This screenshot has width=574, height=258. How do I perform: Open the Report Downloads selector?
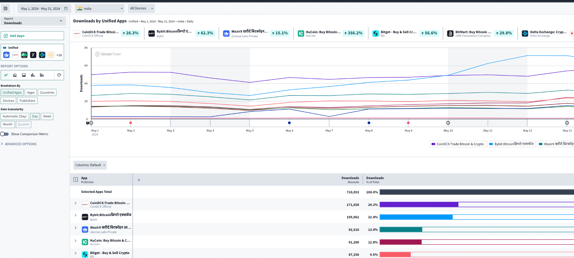[x=33, y=21]
